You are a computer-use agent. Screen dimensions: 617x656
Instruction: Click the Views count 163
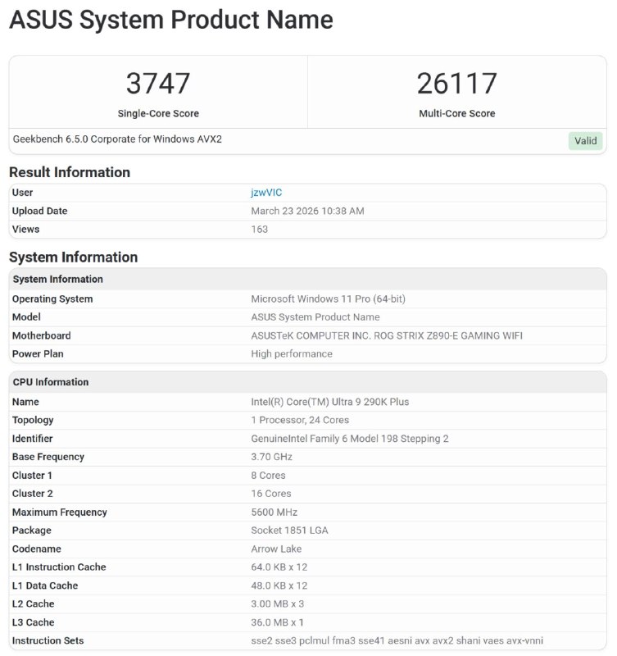tap(260, 230)
